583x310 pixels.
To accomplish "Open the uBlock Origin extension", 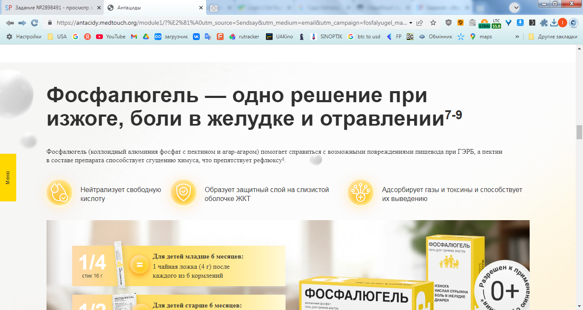I will (449, 23).
